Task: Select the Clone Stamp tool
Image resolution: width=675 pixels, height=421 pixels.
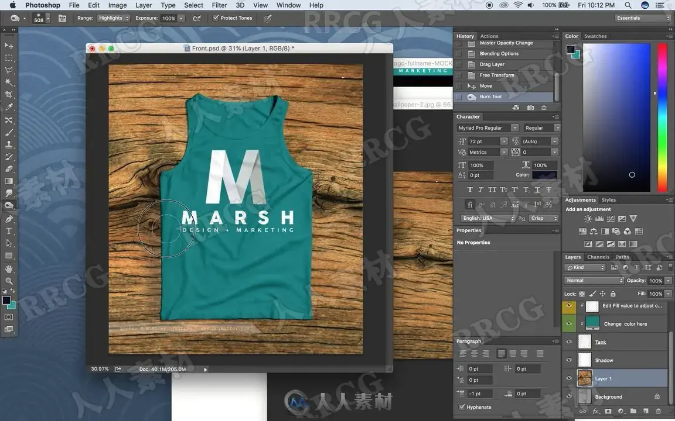Action: click(9, 144)
